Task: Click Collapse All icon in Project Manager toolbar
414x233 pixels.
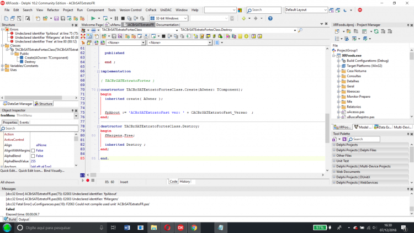Action: [390, 31]
